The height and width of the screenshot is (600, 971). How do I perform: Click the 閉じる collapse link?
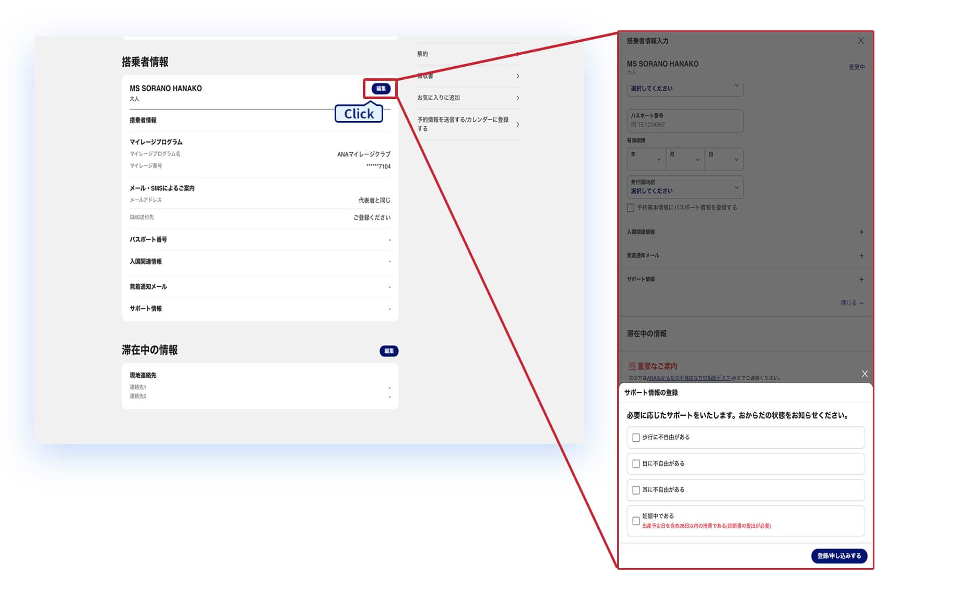click(x=851, y=303)
